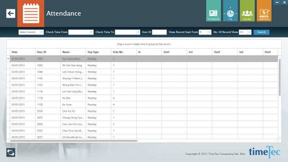Sort by the Name column header

pos(73,52)
